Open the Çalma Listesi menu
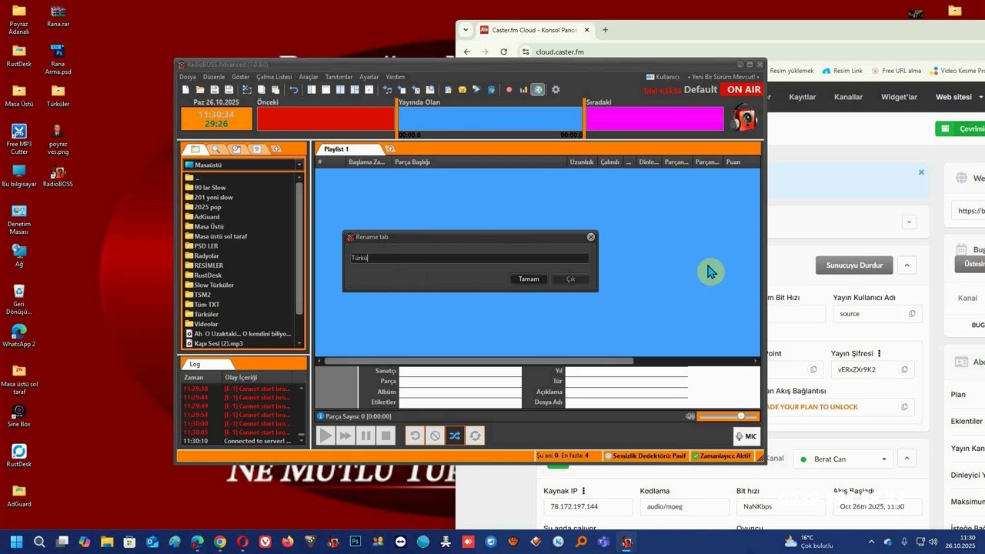 coord(274,77)
